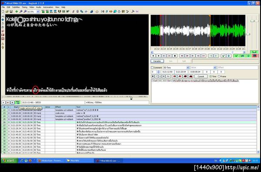Image resolution: width=261 pixels, height=172 pixels.
Task: Toggle italic formatting in the edit box
Action: point(157,76)
